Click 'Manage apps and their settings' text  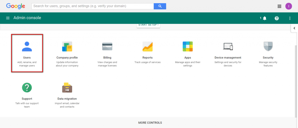point(188,64)
